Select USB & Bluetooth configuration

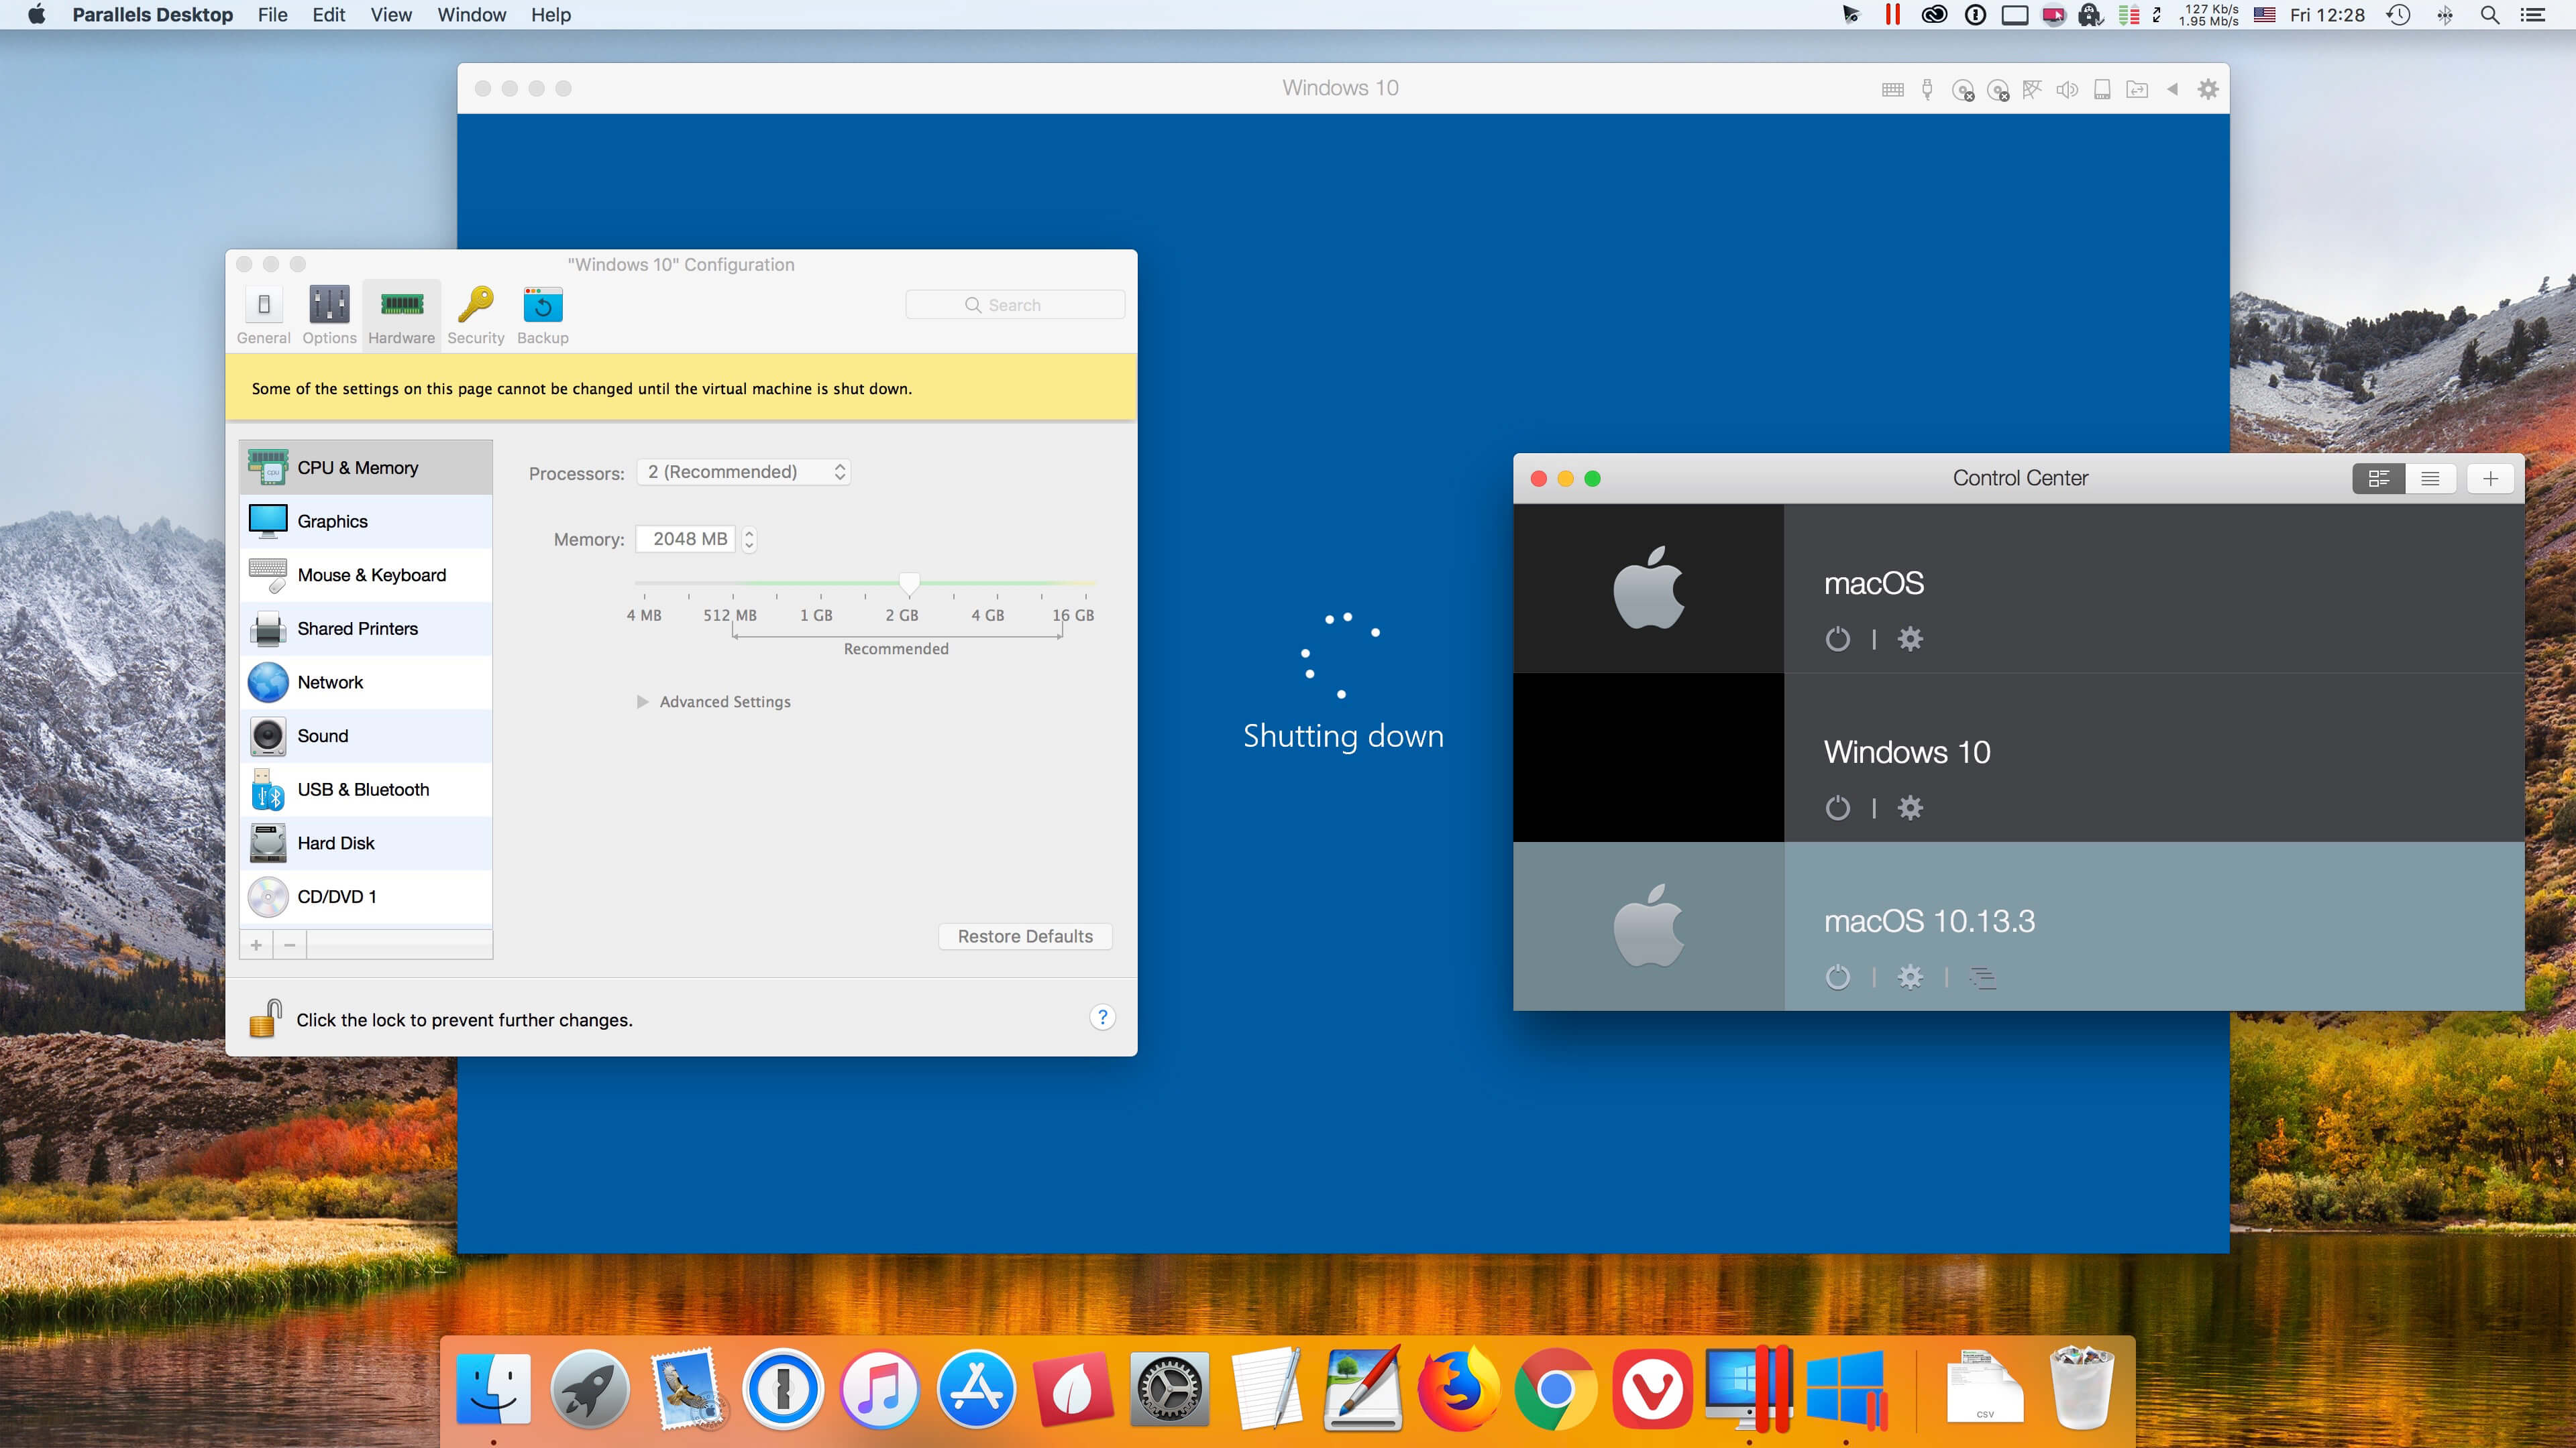click(364, 788)
